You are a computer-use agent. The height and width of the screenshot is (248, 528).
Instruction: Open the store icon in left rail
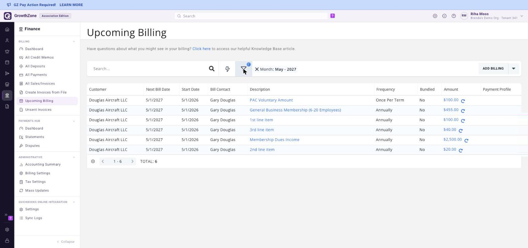[x=7, y=84]
